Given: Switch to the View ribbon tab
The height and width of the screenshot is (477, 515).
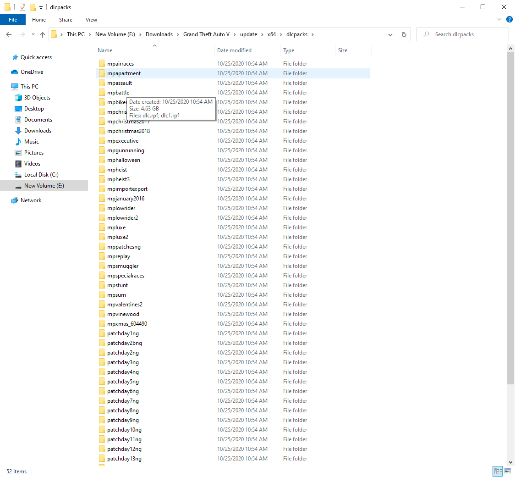Looking at the screenshot, I should [x=91, y=20].
